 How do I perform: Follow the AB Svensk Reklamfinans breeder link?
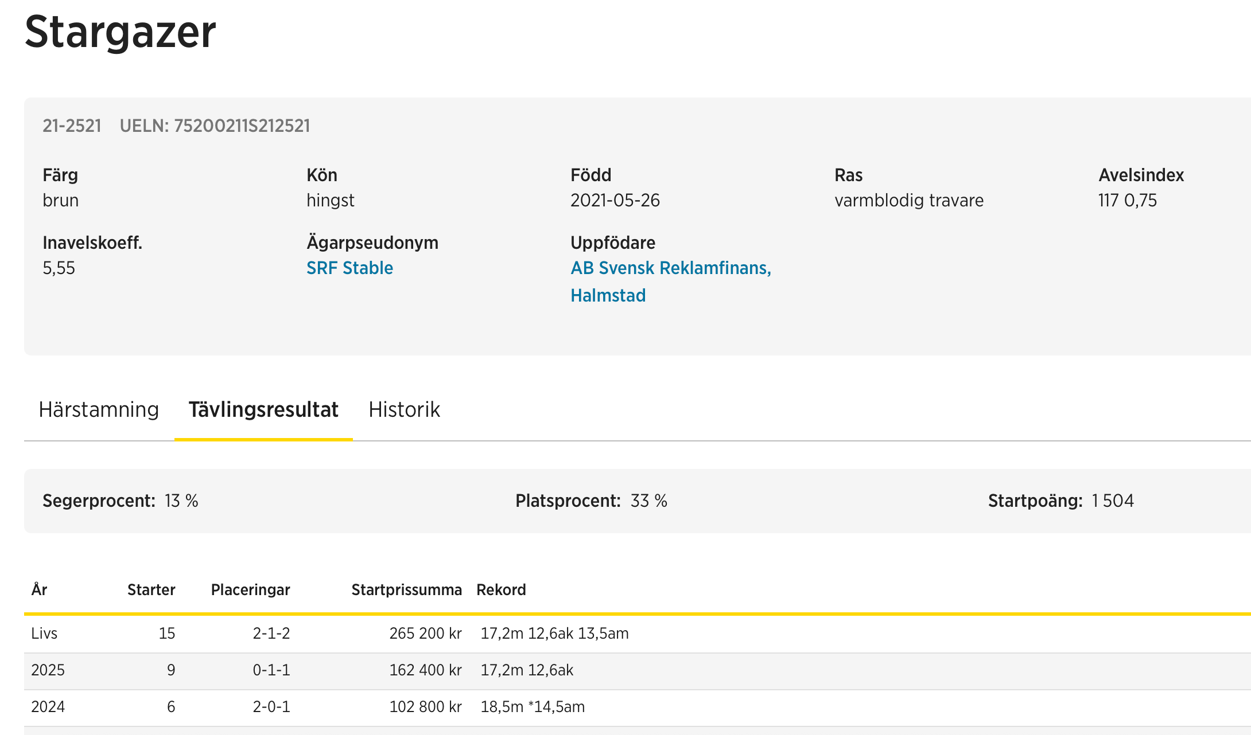(670, 268)
